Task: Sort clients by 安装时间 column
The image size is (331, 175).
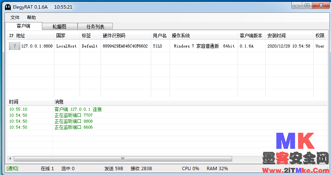Action: 276,36
